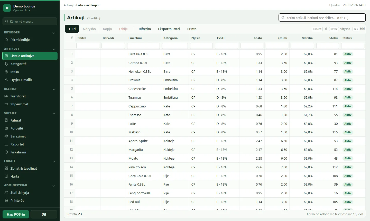The image size is (370, 221).
Task: Collapse the ADMINISTRIMI menu section
Action: 54,186
